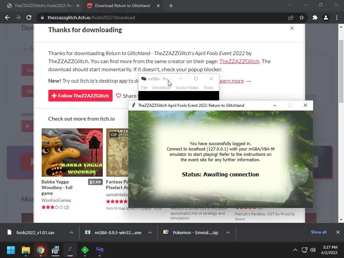Screen dimensions: 344x258
Task: Show hidden system tray icons
Action: click(x=295, y=250)
